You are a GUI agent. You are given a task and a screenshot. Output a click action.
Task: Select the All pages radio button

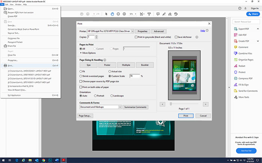81,49
